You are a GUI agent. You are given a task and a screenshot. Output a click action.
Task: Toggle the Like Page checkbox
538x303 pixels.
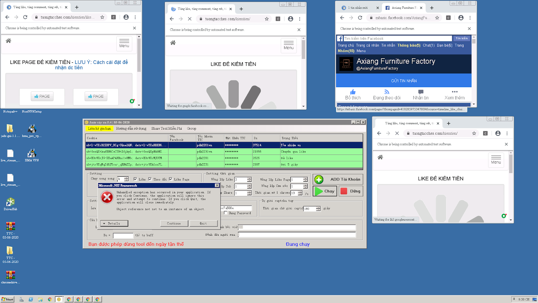[x=170, y=179]
